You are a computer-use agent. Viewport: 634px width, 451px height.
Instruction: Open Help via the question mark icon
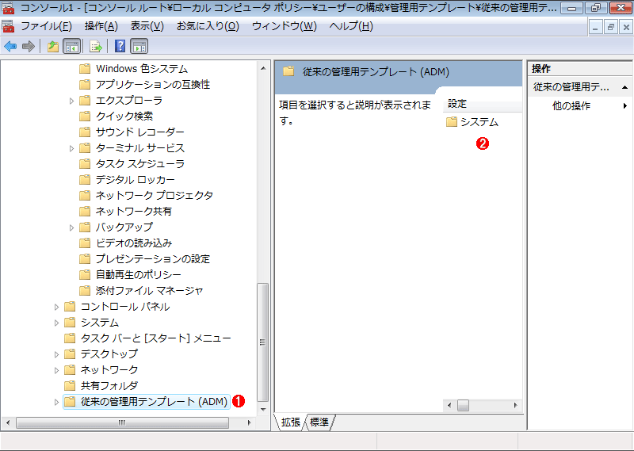pyautogui.click(x=120, y=46)
